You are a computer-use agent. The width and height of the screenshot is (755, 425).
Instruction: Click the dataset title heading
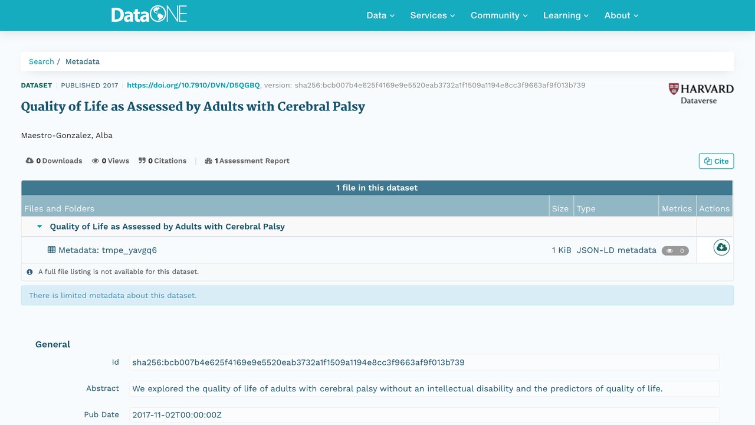(x=193, y=107)
